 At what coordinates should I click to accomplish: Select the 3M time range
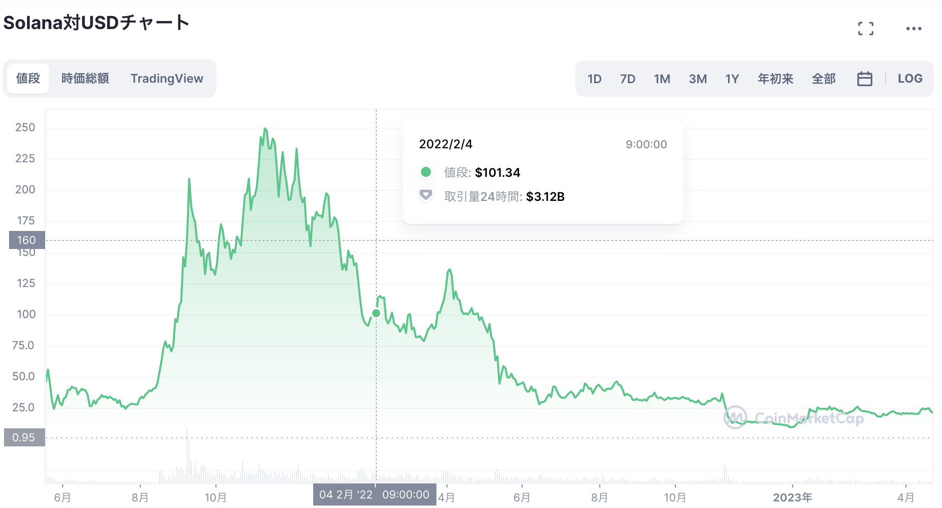click(x=697, y=79)
